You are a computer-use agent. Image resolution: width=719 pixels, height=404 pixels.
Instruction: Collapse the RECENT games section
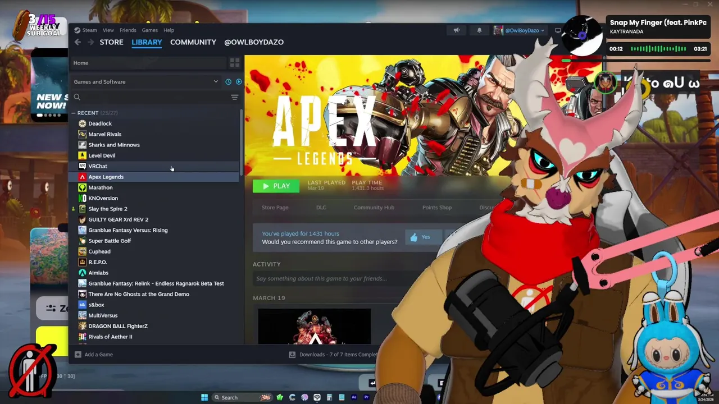[73, 113]
